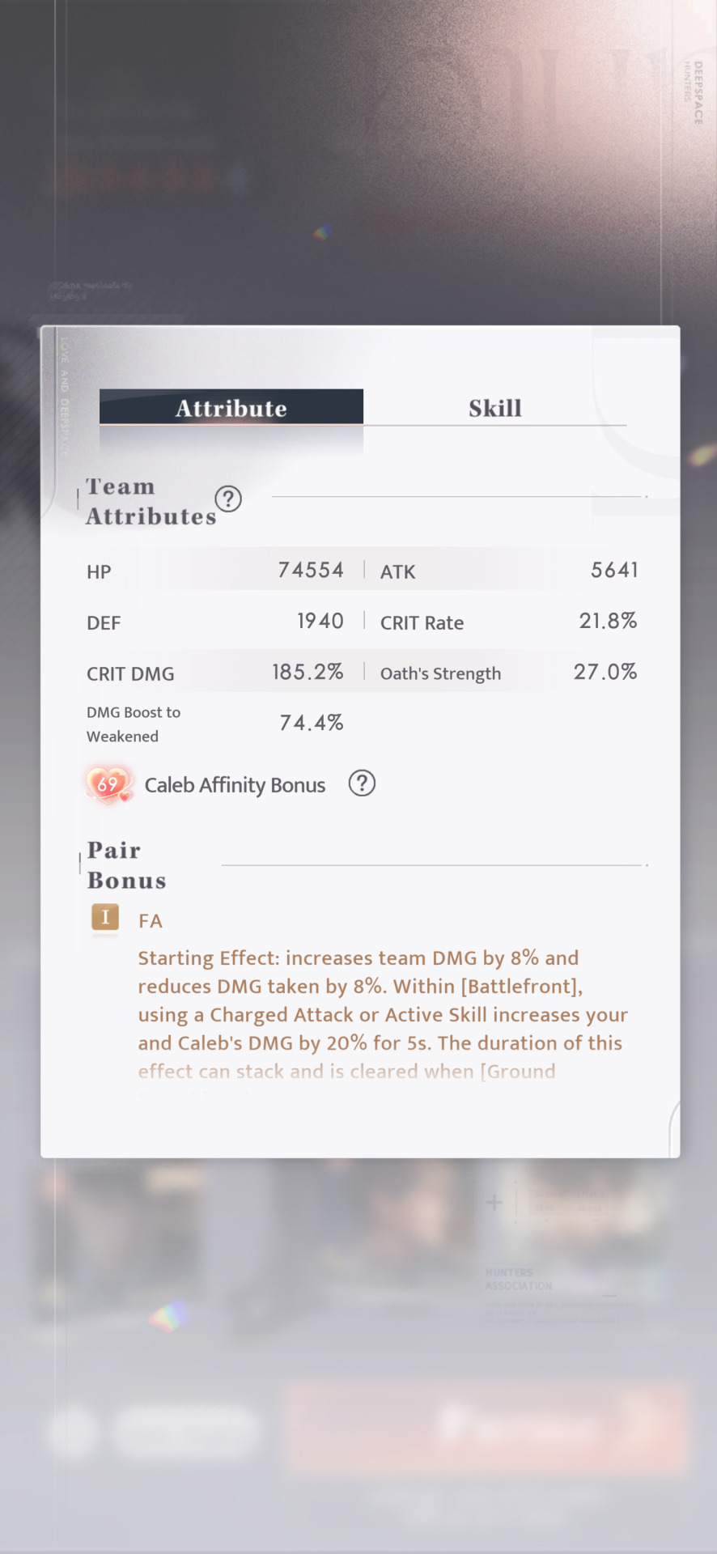Tap the blurred orange button at bottom
Image resolution: width=717 pixels, height=1554 pixels.
[x=487, y=1426]
